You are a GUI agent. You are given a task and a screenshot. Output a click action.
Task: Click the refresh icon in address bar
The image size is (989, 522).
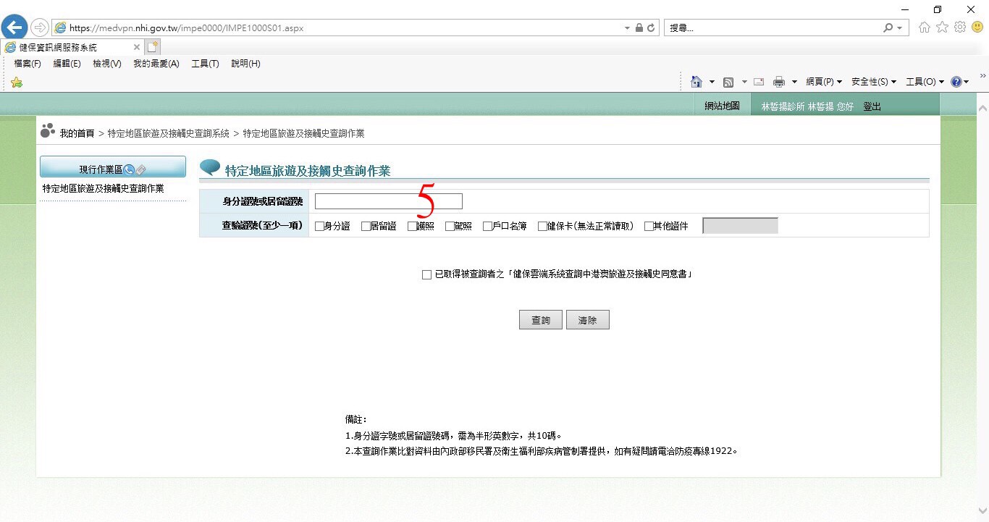[x=651, y=28]
